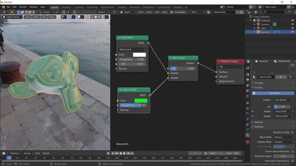Click the jump to start frame button
Image resolution: width=296 pixels, height=166 pixels.
pyautogui.click(x=113, y=153)
